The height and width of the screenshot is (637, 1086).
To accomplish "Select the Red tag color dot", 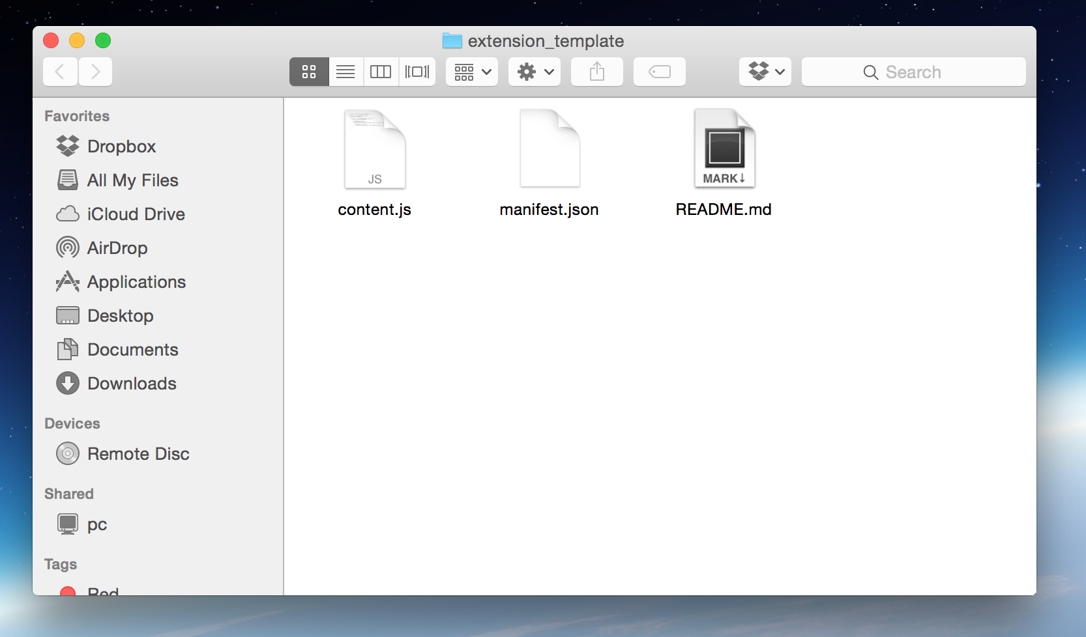I will 67,591.
